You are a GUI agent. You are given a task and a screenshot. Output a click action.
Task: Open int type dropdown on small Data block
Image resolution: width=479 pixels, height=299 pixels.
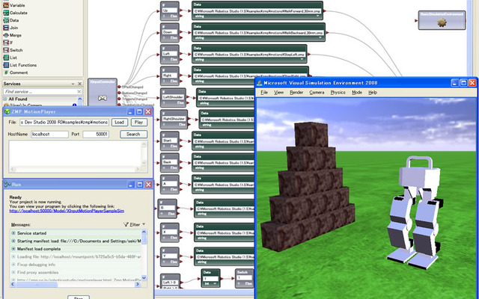click(x=215, y=284)
